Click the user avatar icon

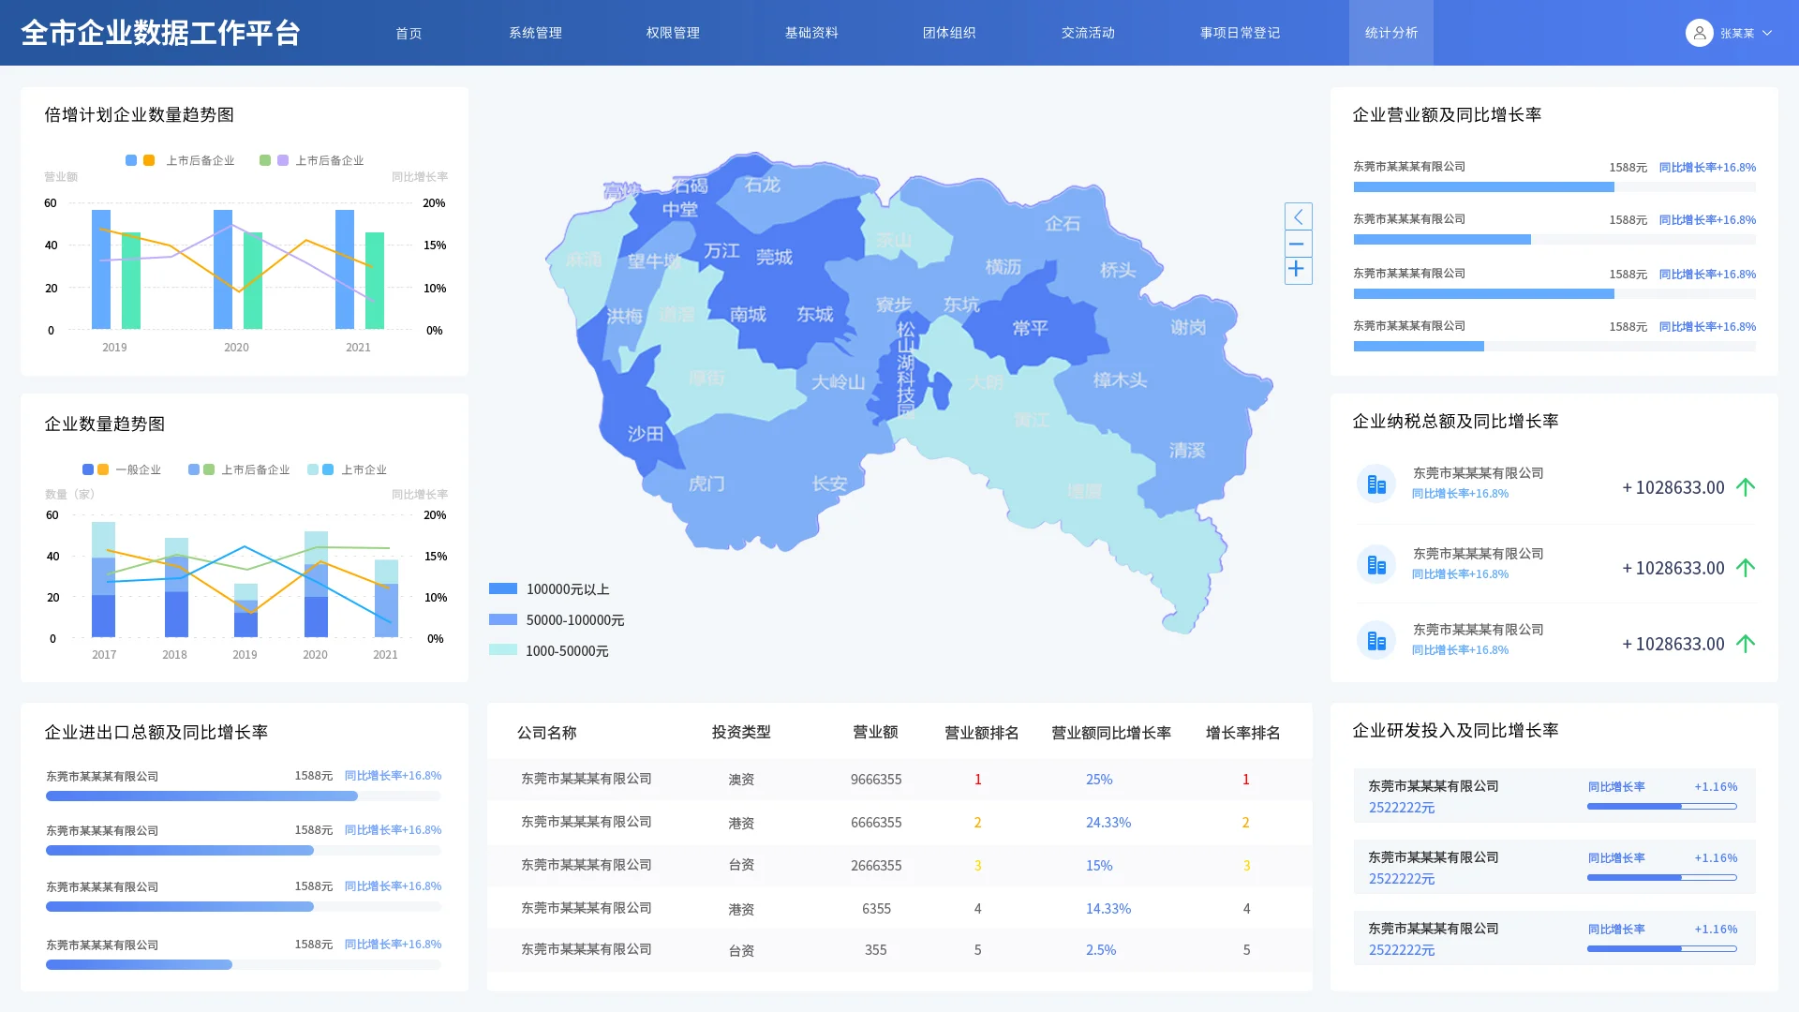coord(1699,33)
